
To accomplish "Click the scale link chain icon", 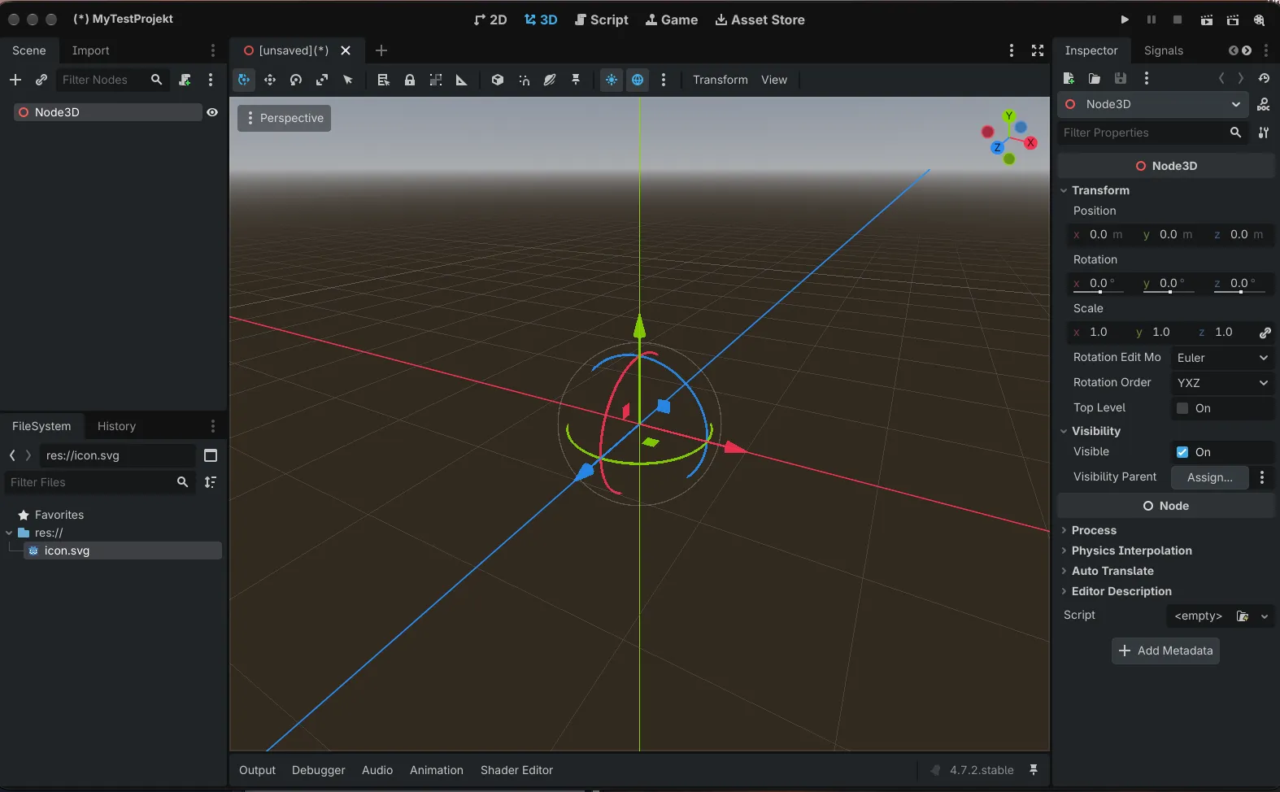I will pyautogui.click(x=1265, y=333).
